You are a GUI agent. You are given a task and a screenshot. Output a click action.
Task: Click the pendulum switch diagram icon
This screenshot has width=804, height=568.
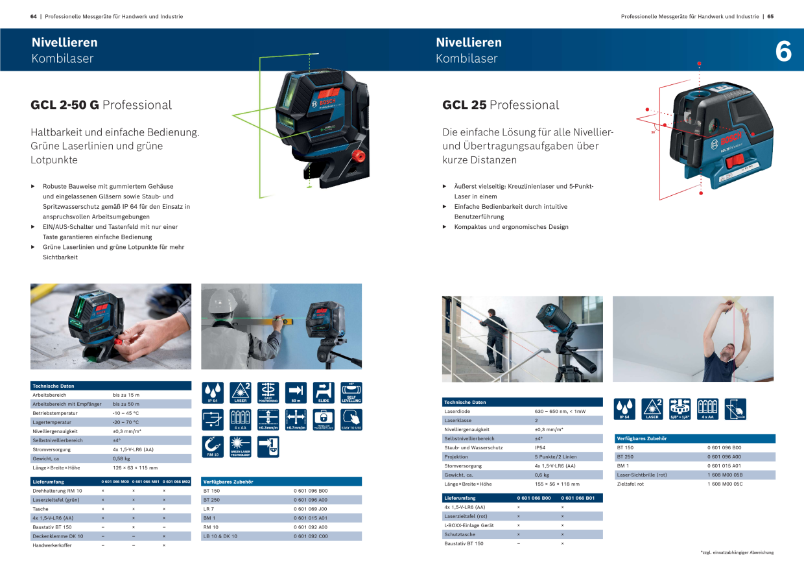213,420
